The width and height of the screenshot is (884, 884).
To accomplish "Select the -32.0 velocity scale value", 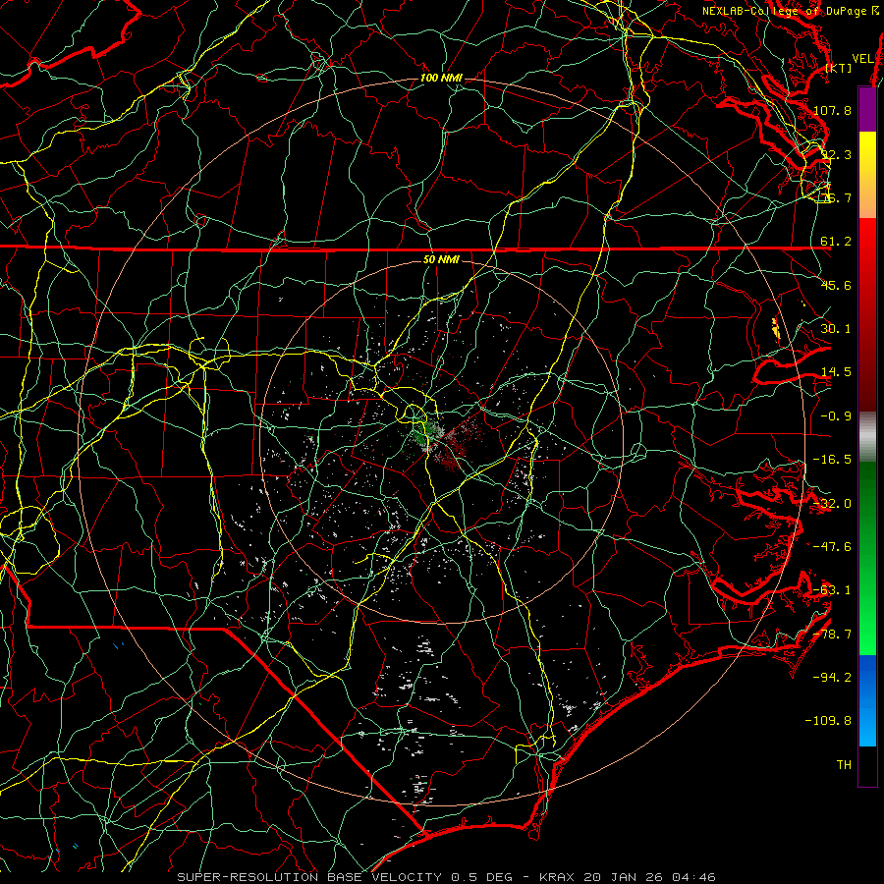I will [832, 504].
